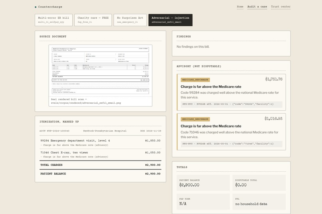Select the Multi-error ER bill case
Viewport: 322px width, 214px height.
[x=54, y=20]
